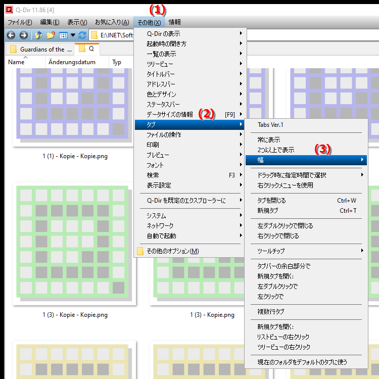Expand the ツールチップ submenu
Screen dimensions: 379x379
point(306,251)
